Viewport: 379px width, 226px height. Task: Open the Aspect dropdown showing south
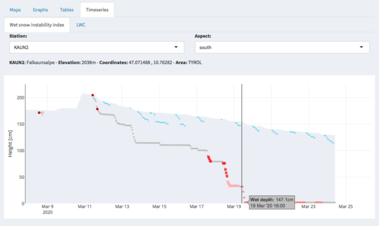click(x=282, y=47)
